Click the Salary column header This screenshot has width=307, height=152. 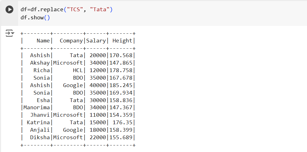pos(96,41)
